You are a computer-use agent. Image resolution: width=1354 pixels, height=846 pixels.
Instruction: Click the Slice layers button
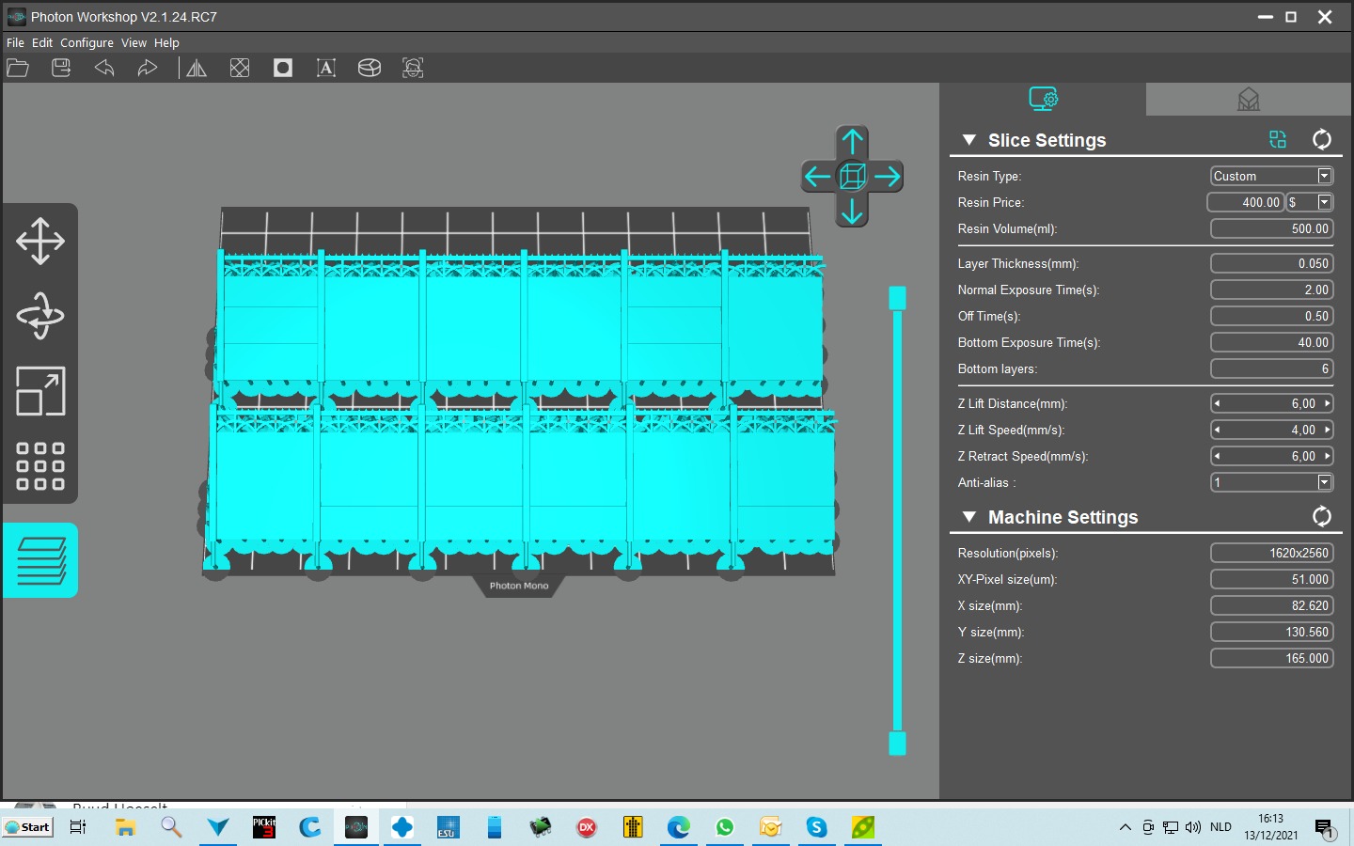click(x=40, y=560)
